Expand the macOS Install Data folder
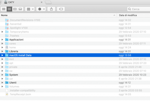This screenshot has width=150, height=101. click(2, 55)
